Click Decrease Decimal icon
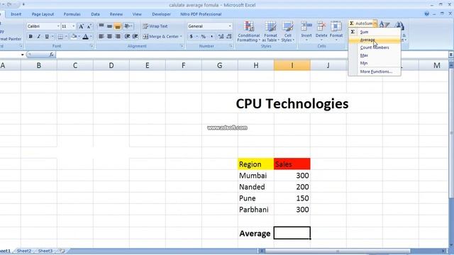The height and width of the screenshot is (255, 454). tap(229, 36)
